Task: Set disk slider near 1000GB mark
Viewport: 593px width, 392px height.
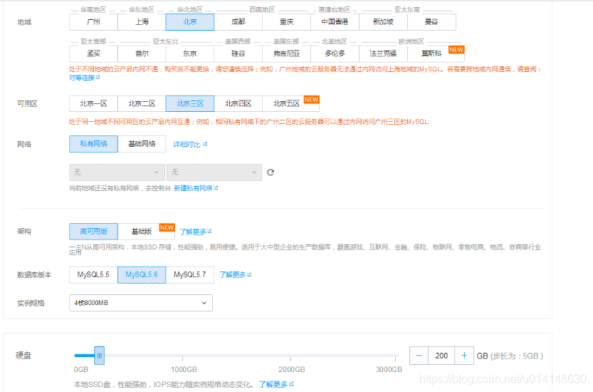Action: click(x=183, y=356)
